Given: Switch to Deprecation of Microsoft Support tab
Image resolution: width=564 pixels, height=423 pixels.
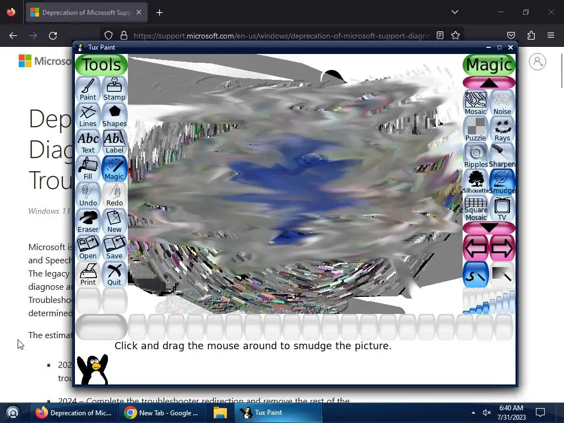Looking at the screenshot, I should click(86, 13).
